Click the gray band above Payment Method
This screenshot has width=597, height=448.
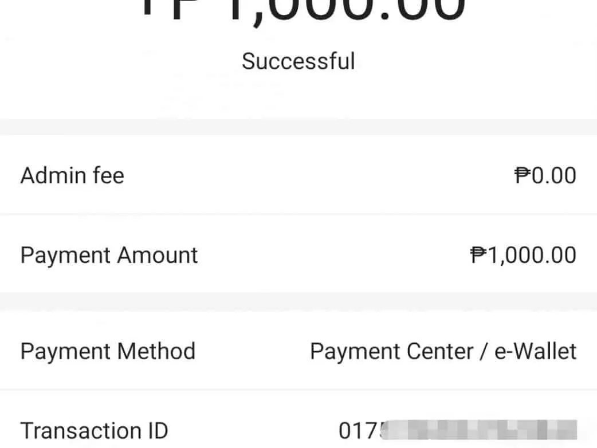click(298, 302)
